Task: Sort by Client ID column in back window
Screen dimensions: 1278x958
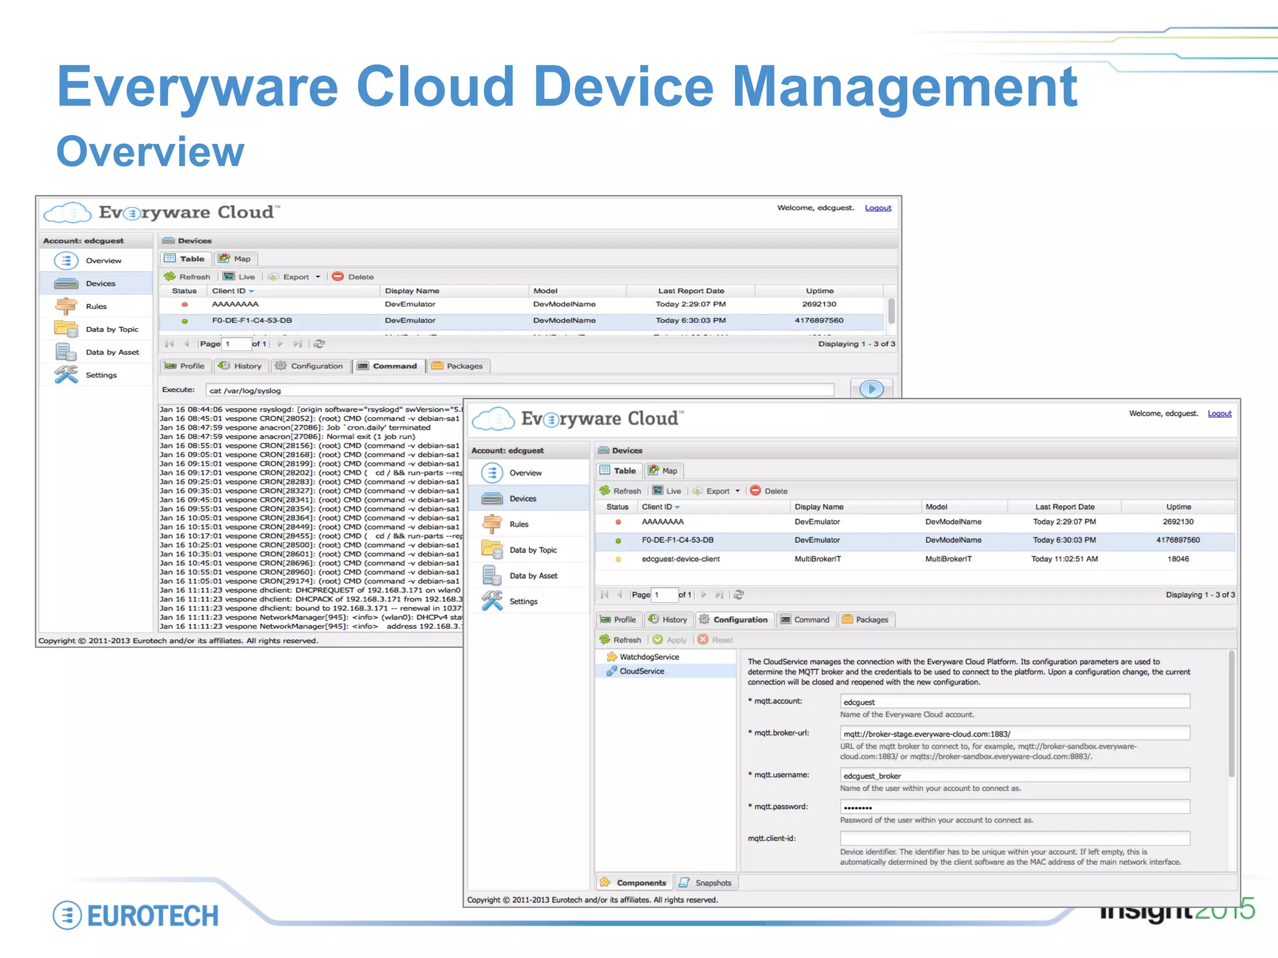Action: pos(295,291)
